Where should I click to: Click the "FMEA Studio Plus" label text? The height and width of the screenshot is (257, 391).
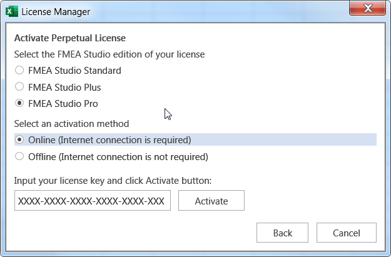point(64,87)
